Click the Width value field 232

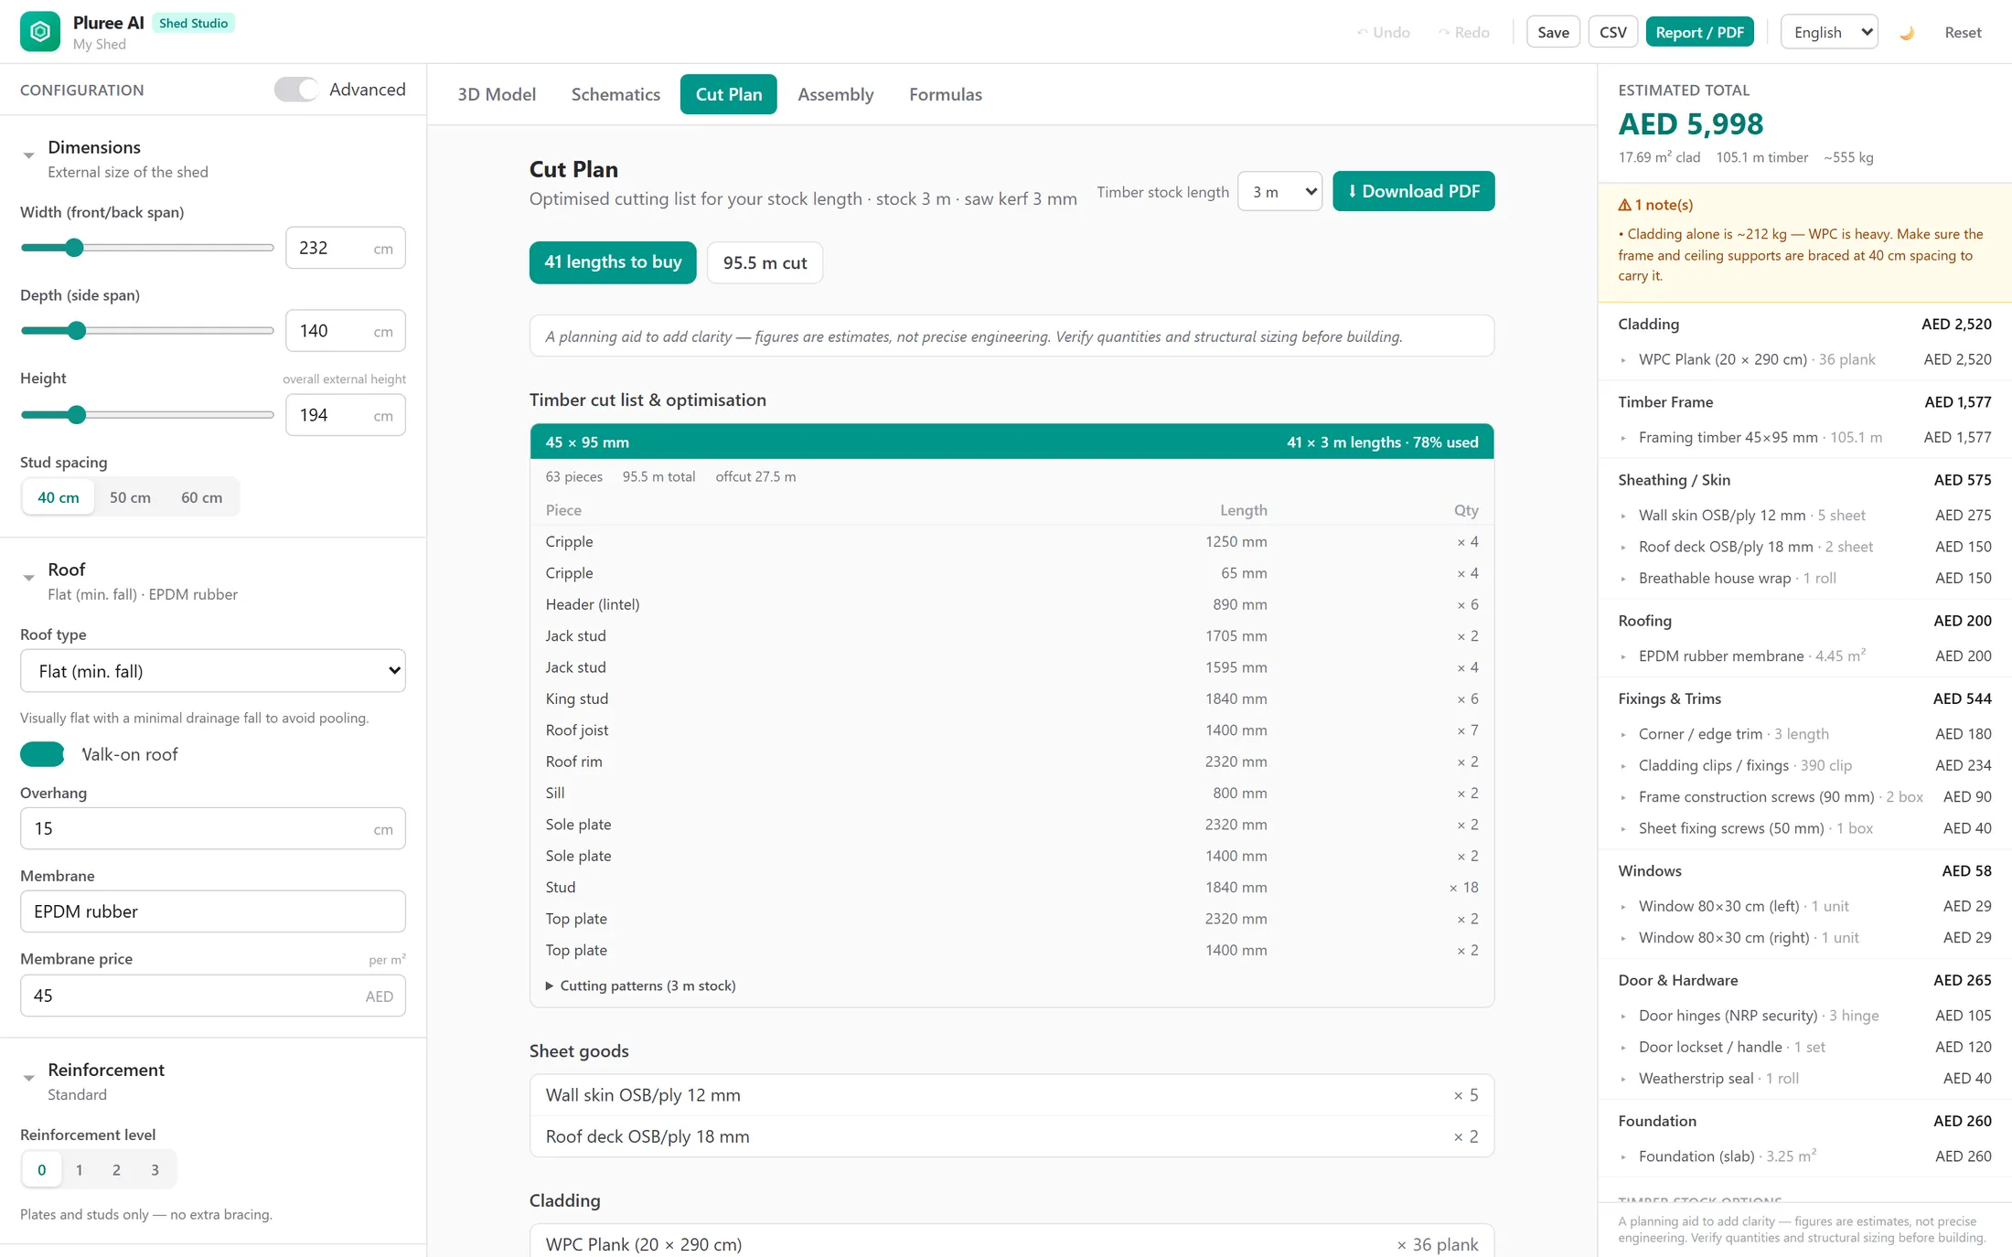click(x=346, y=248)
